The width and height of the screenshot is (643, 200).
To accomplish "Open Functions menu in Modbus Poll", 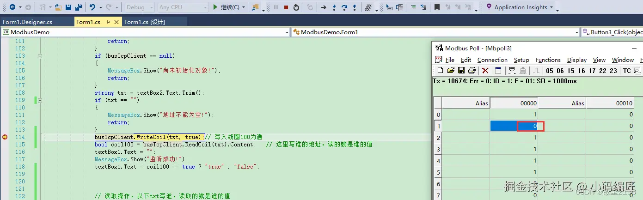I will click(x=548, y=60).
